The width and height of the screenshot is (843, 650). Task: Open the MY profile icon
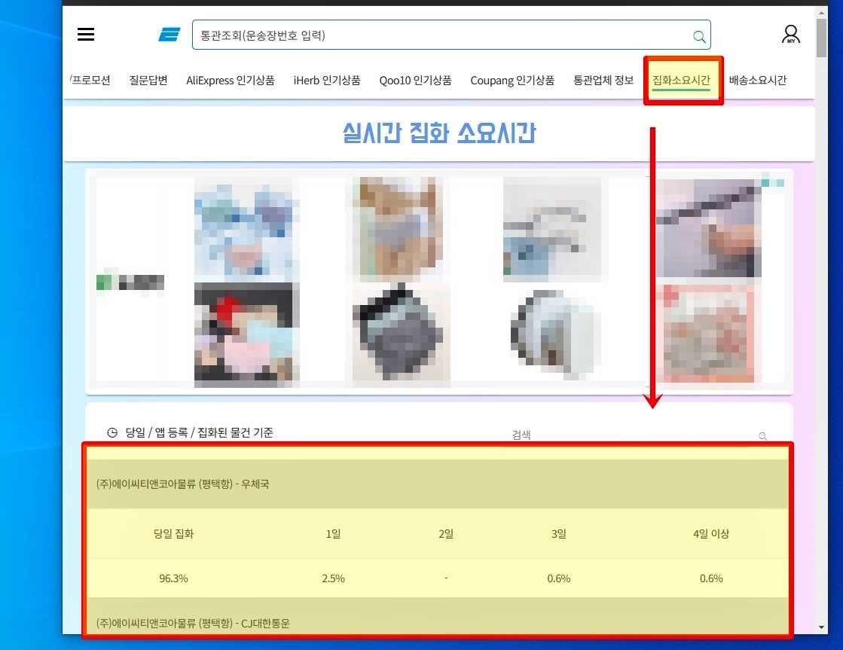[790, 35]
